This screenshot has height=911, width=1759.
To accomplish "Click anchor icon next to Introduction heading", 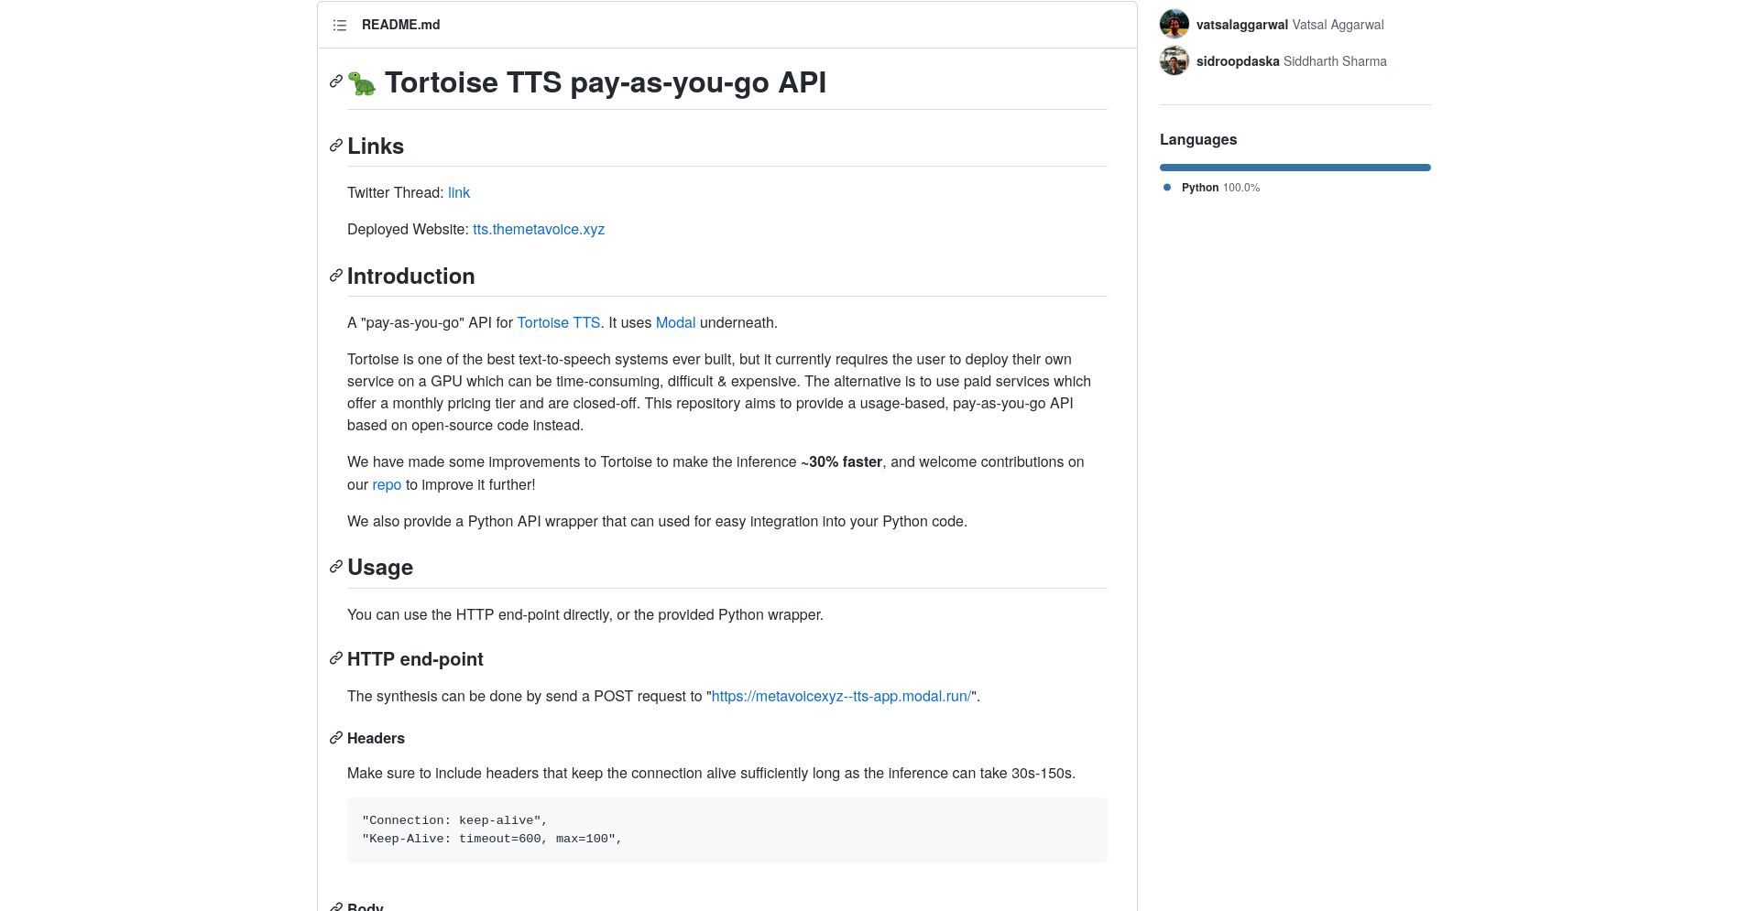I will tap(336, 276).
